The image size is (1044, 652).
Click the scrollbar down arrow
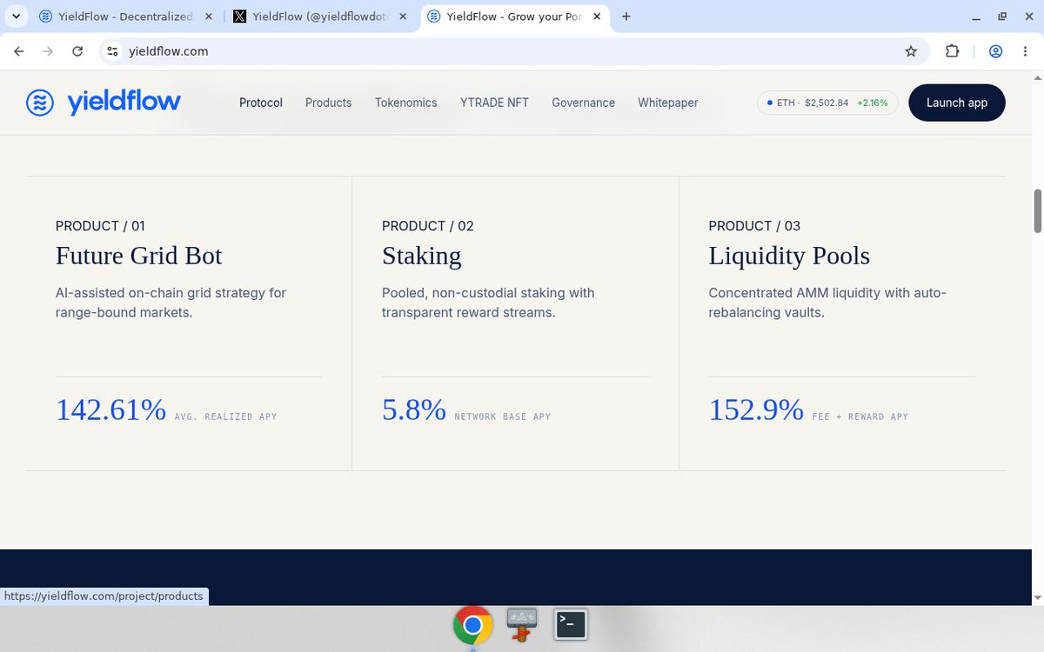pos(1037,598)
